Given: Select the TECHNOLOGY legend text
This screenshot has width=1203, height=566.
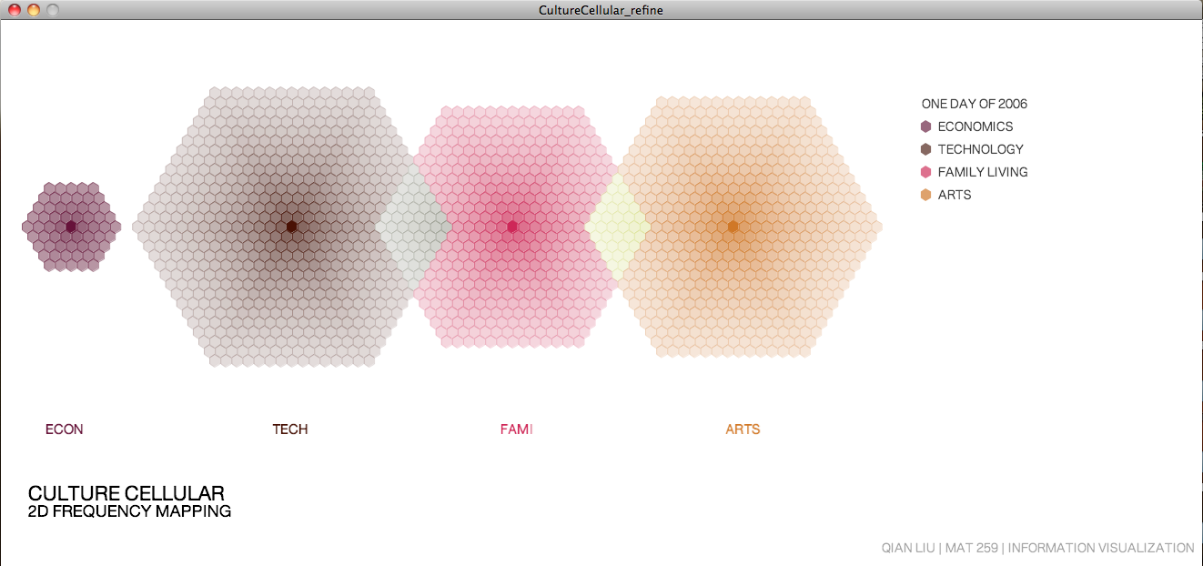Looking at the screenshot, I should click(x=981, y=149).
